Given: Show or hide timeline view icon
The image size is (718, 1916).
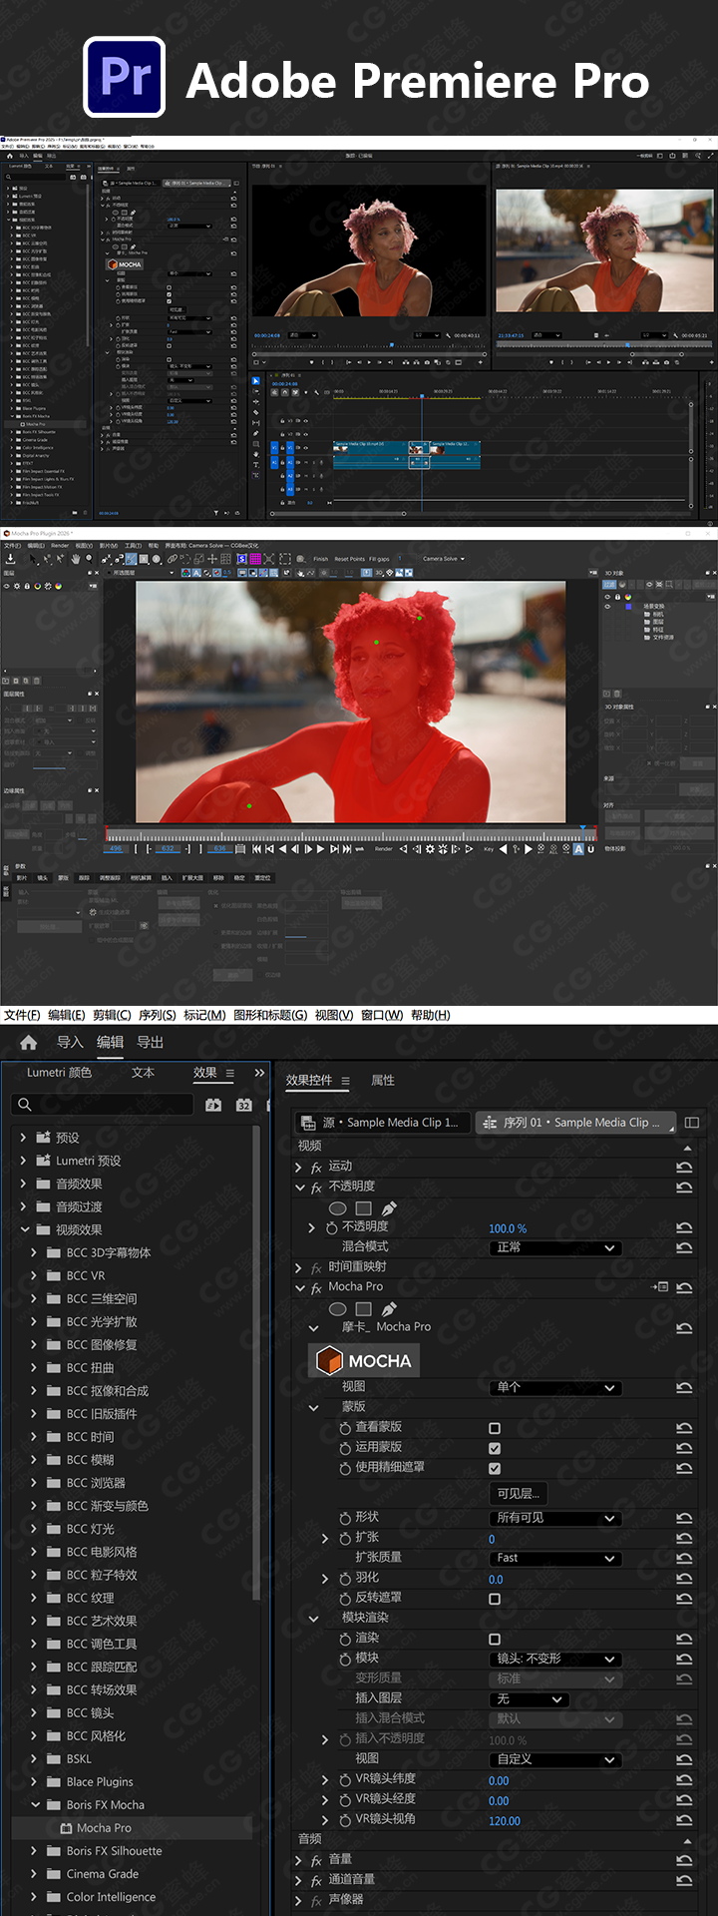Looking at the screenshot, I should click(692, 1123).
